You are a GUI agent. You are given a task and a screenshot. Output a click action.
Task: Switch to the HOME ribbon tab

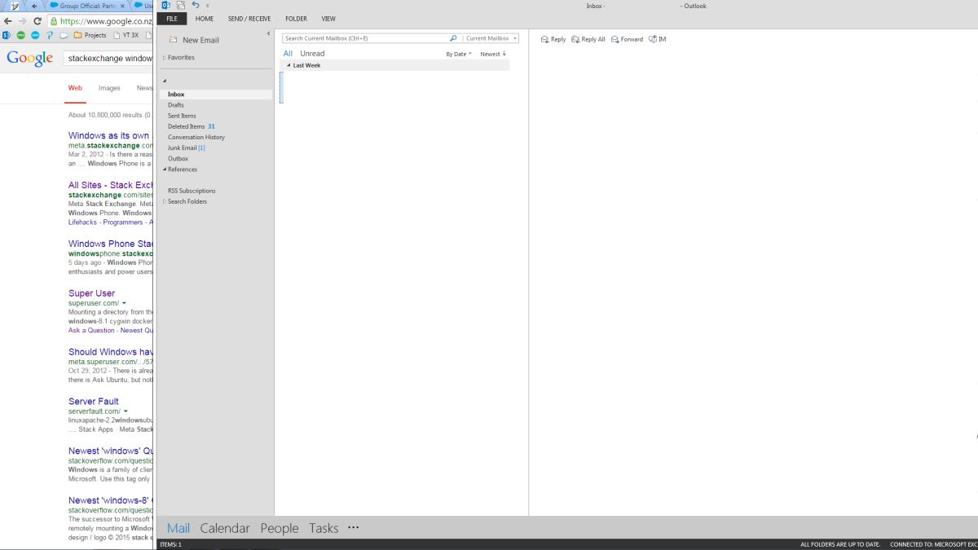[x=205, y=18]
